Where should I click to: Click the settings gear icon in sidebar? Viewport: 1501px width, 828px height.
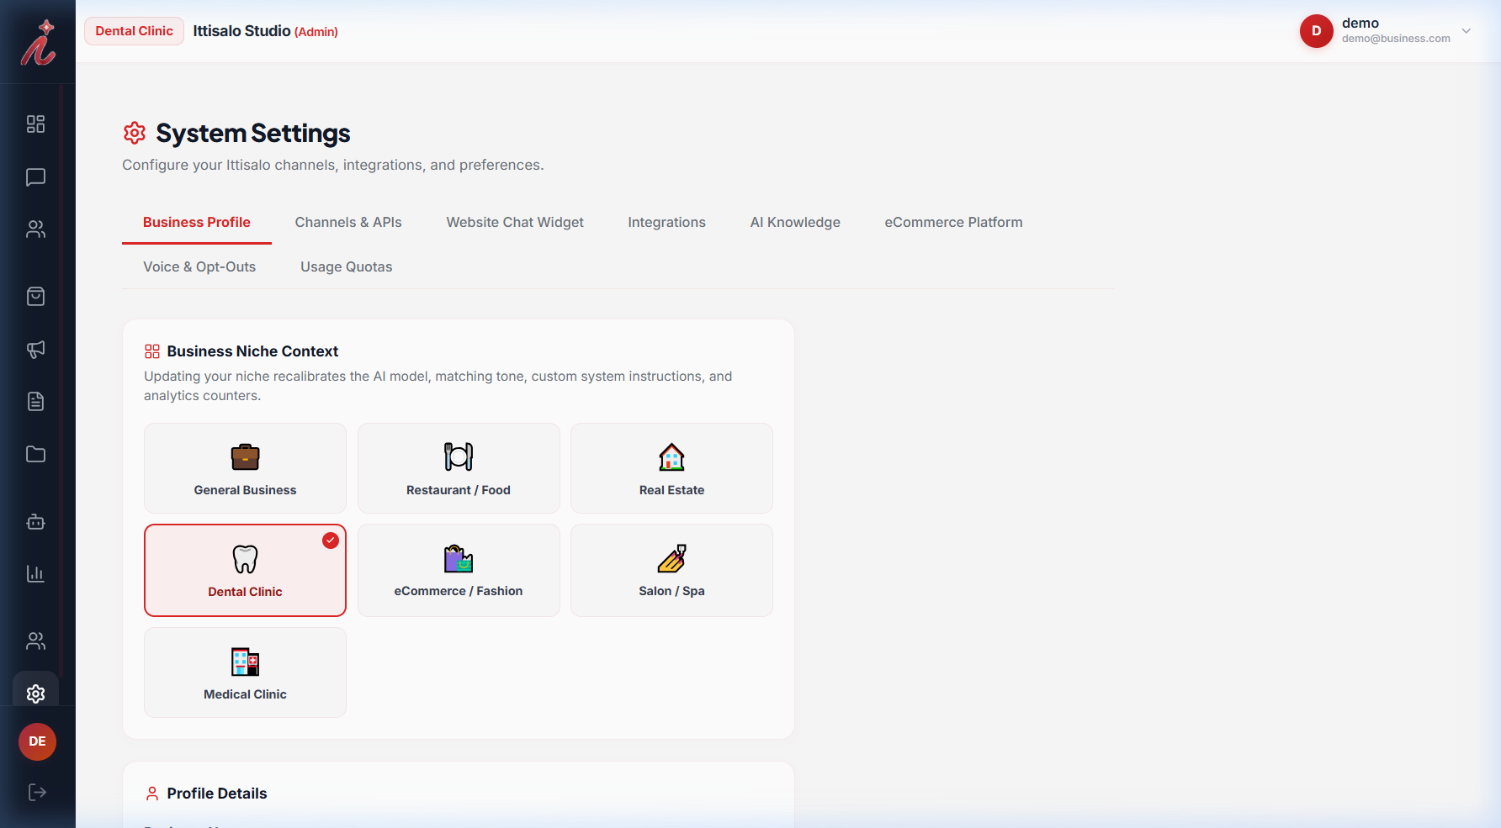(35, 694)
